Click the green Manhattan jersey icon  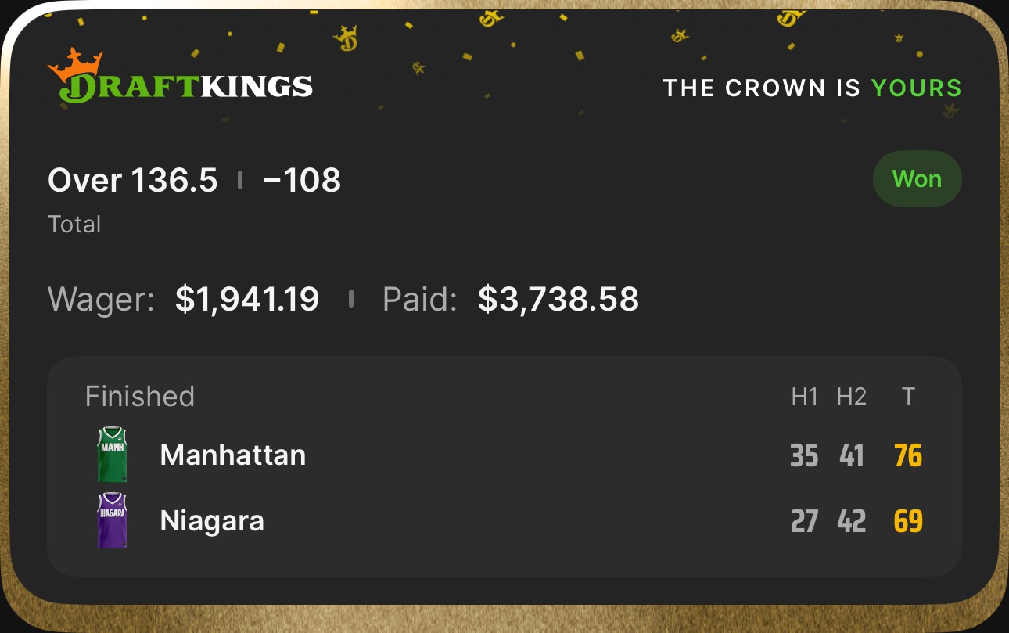tap(113, 455)
